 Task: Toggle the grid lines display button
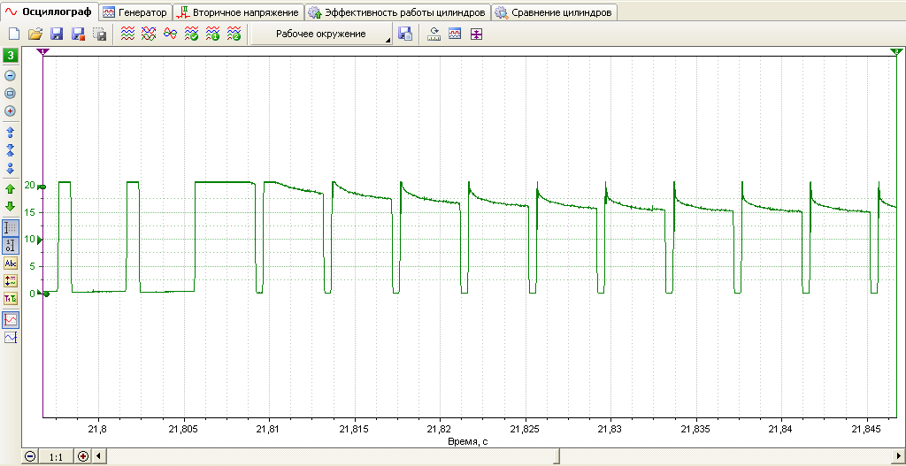click(11, 227)
